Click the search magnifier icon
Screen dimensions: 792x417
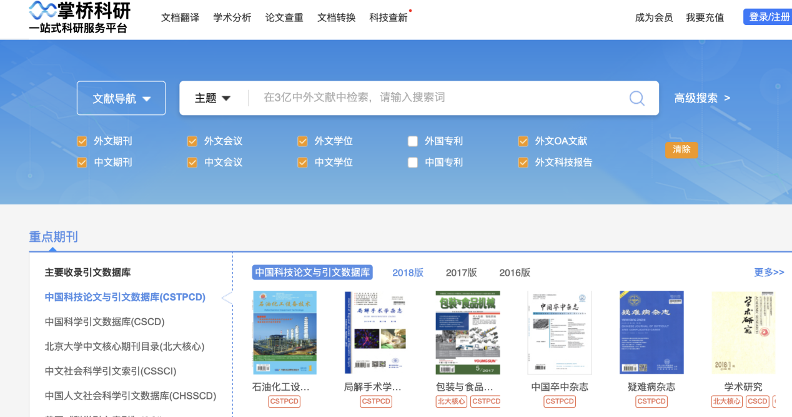point(636,98)
